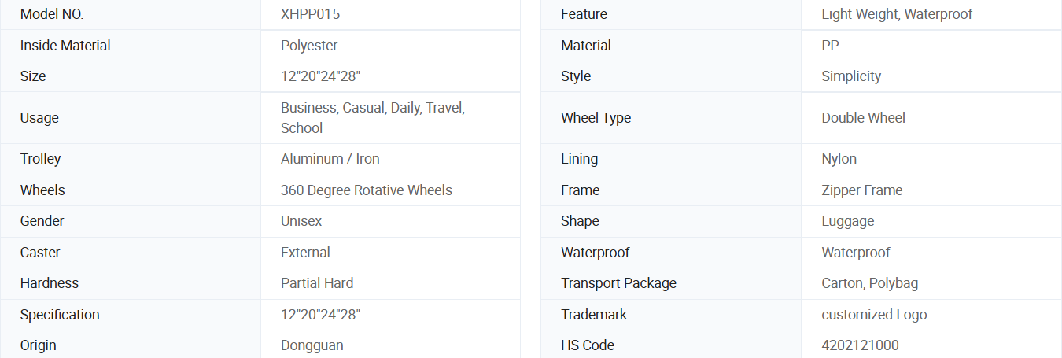Screen dimensions: 1062x358
Task: Select the 360 Degree Rotative Wheels text
Action: [x=367, y=190]
